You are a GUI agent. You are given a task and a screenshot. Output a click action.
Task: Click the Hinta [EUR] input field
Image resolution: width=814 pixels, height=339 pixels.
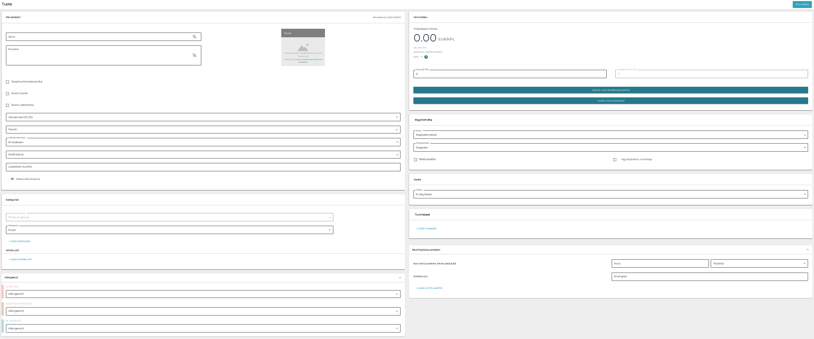(510, 74)
